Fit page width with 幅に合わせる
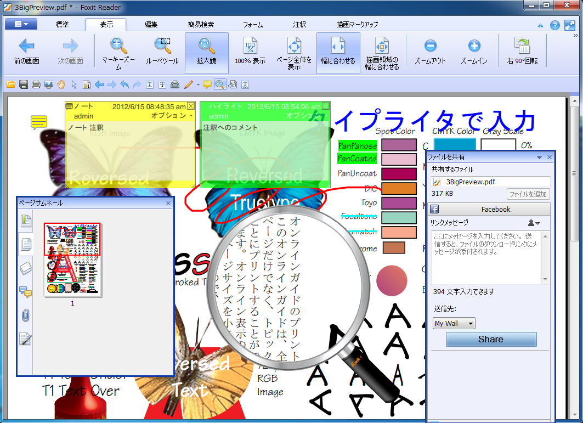The width and height of the screenshot is (583, 423). tap(338, 53)
